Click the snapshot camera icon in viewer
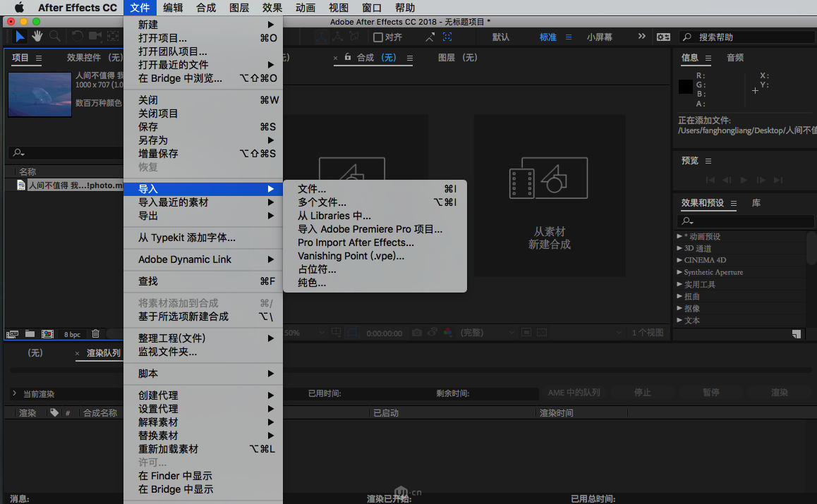 (417, 333)
